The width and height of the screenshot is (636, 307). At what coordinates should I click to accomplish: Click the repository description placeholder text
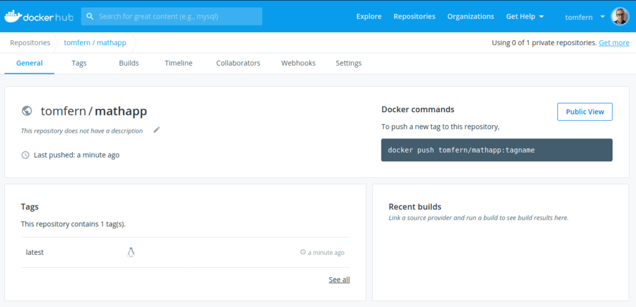click(82, 131)
